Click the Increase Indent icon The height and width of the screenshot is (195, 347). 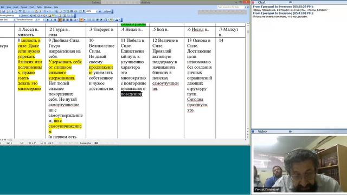pos(101,19)
